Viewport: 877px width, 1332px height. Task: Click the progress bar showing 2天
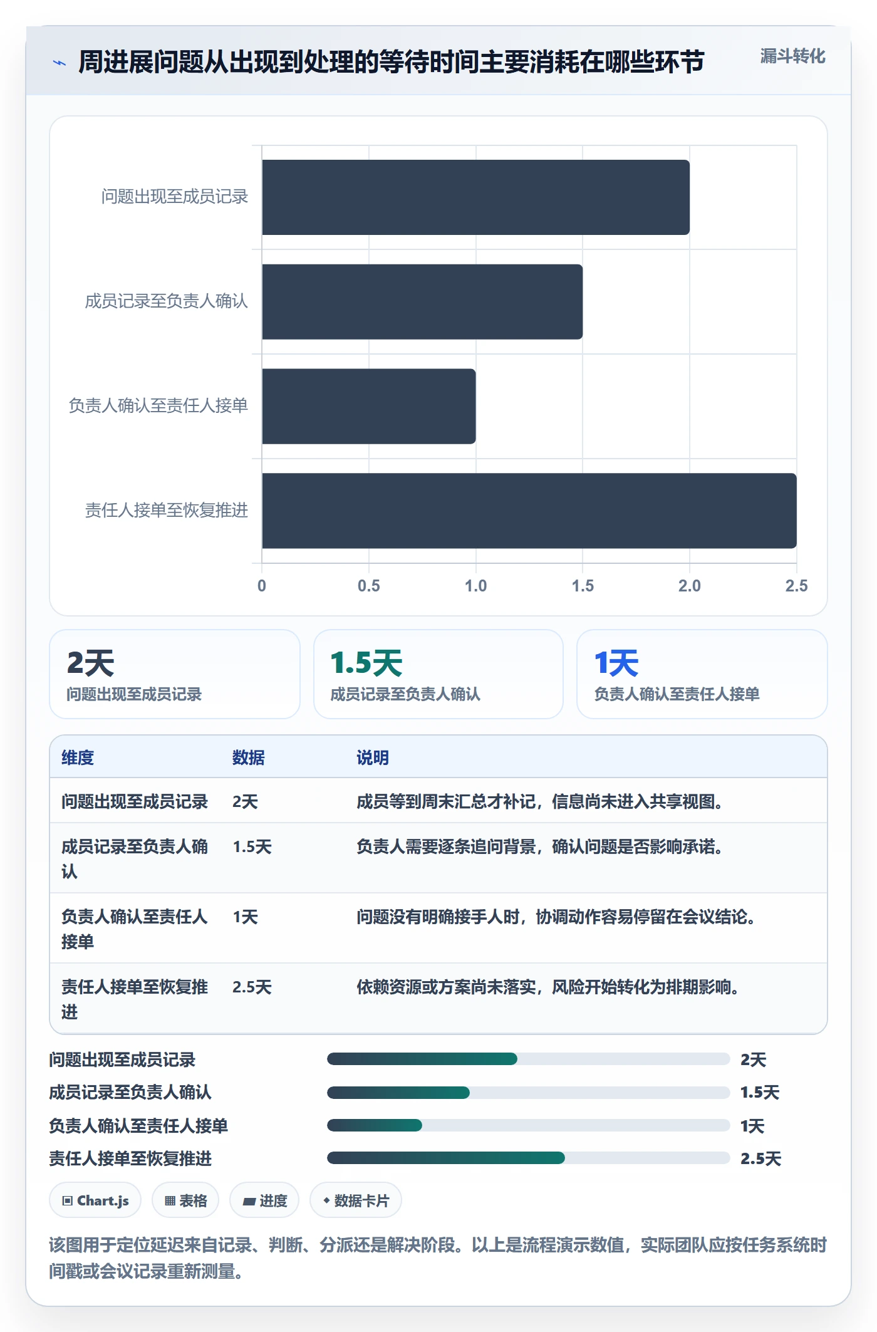click(529, 1059)
